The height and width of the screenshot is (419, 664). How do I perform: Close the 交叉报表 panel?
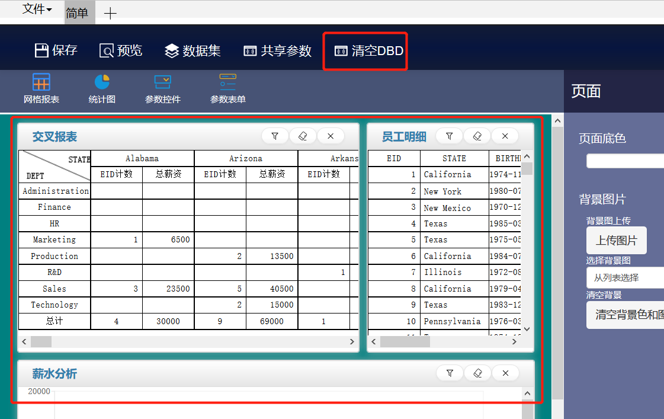pyautogui.click(x=331, y=136)
